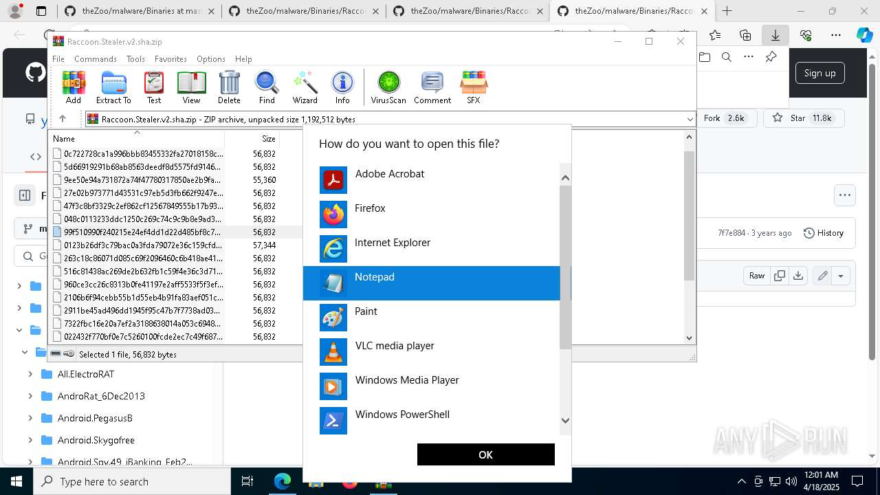Open the Commands menu
This screenshot has height=495, width=880.
[x=96, y=59]
